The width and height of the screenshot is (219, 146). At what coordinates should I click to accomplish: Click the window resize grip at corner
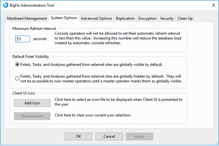pyautogui.click(x=216, y=143)
